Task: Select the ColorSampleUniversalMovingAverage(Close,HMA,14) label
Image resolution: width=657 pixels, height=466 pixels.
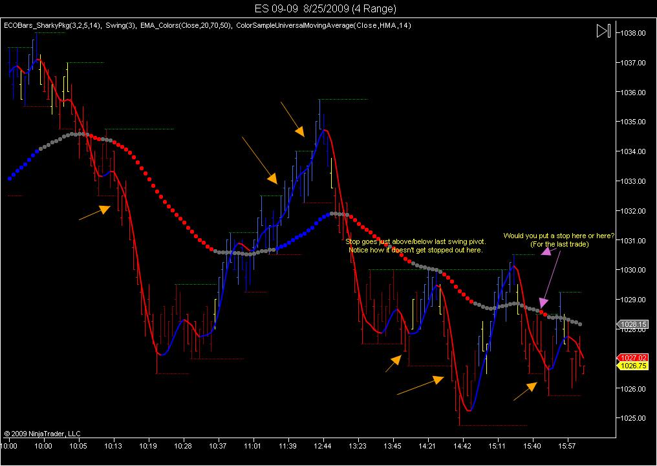Action: [x=323, y=26]
